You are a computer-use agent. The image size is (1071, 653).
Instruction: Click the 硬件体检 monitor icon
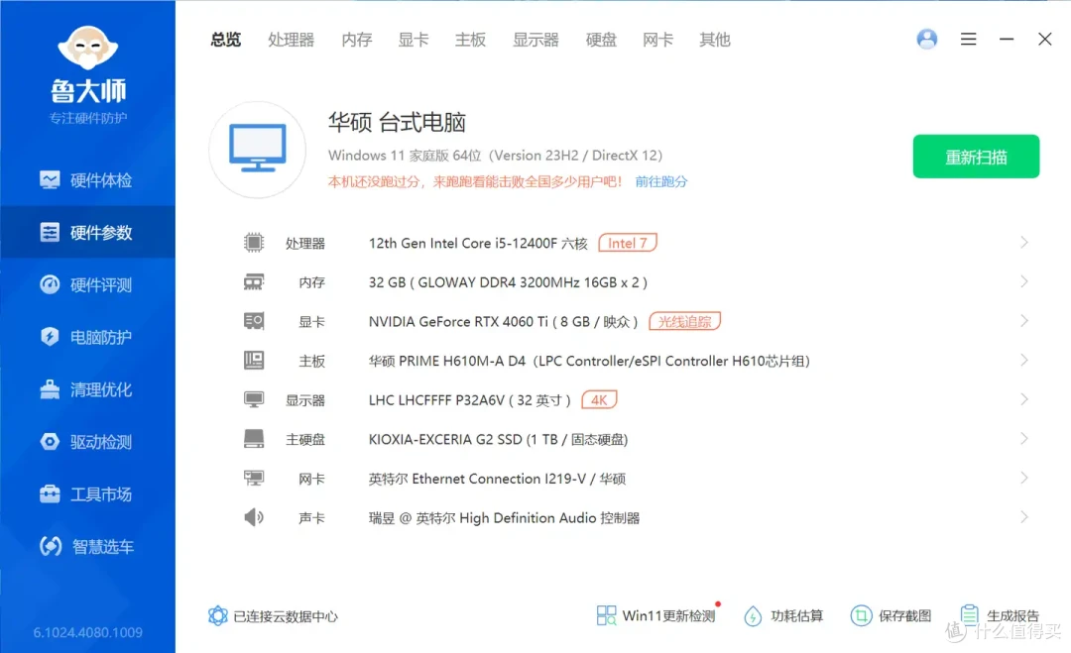pos(50,180)
